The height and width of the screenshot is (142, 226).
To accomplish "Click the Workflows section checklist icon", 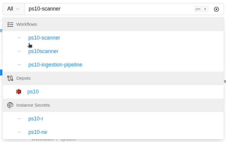I will (10, 24).
